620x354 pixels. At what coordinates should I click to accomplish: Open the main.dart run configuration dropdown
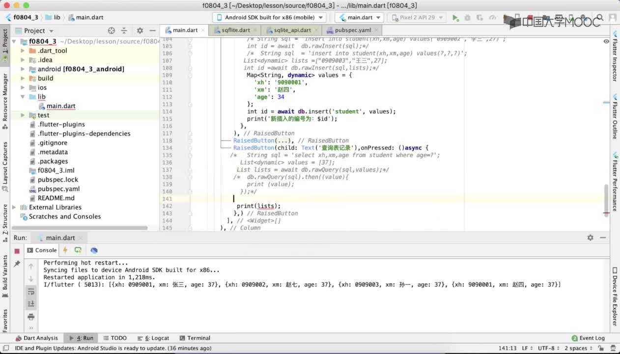(x=359, y=17)
